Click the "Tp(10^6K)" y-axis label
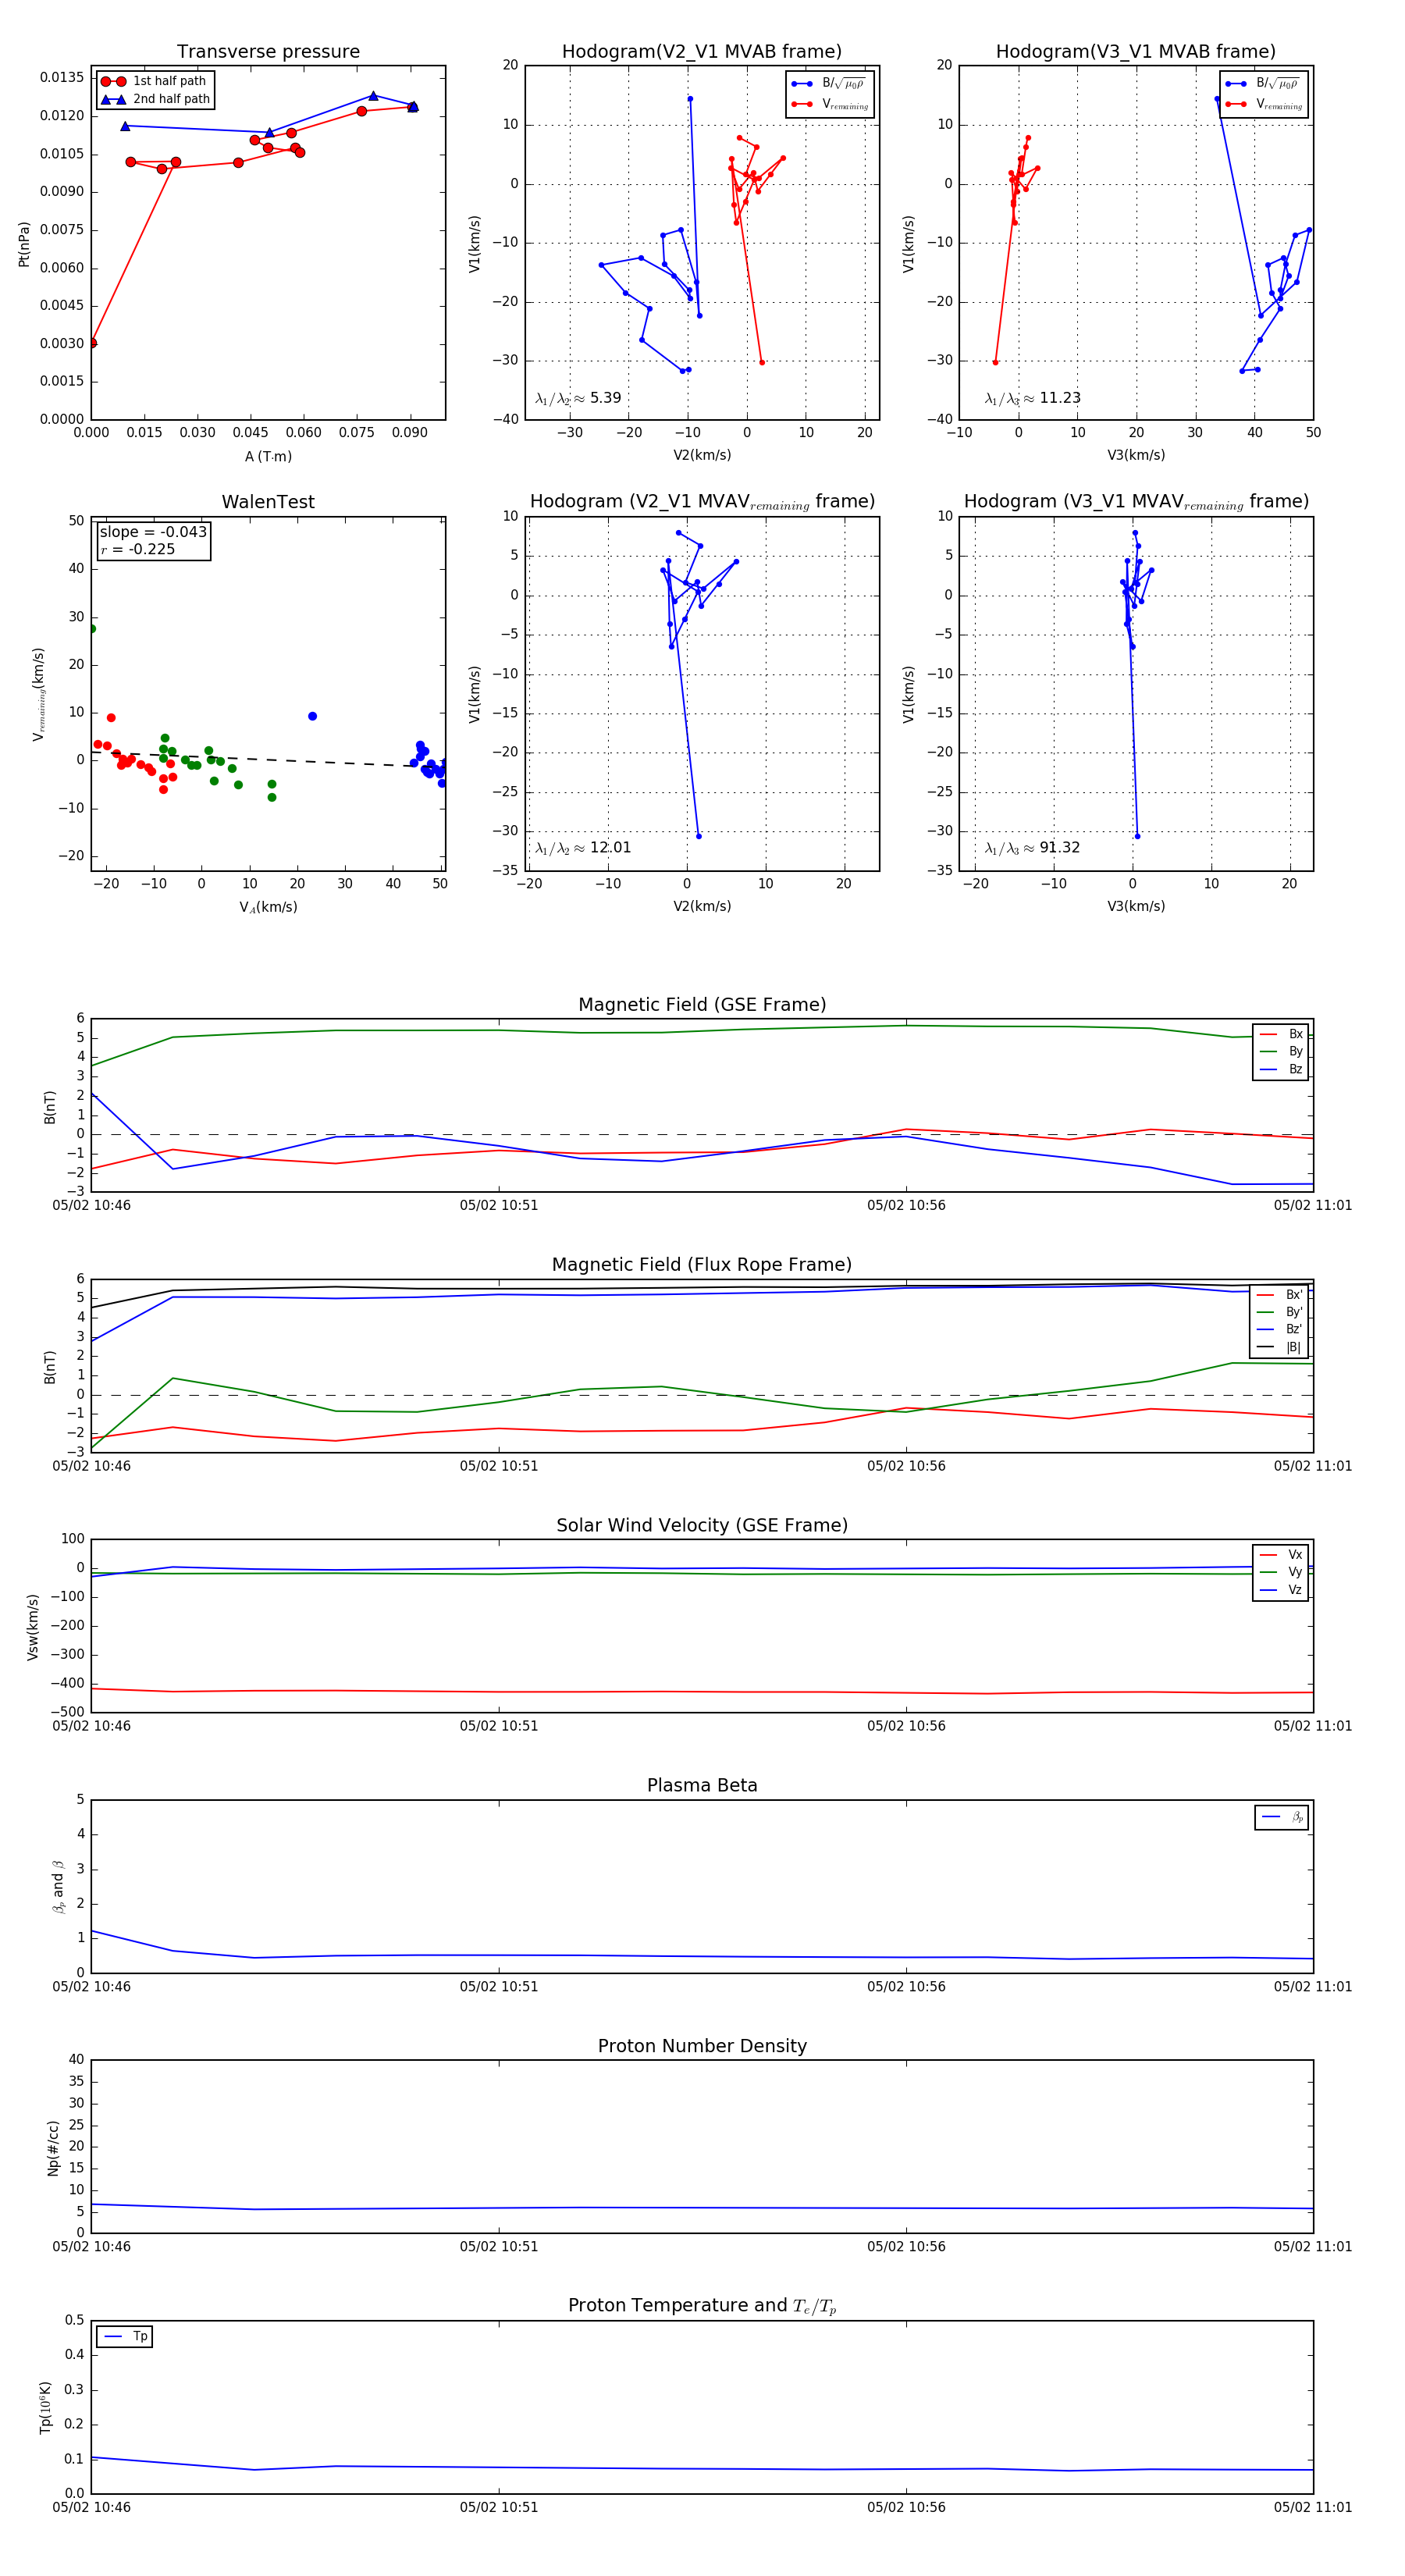1405x2576 pixels. pos(45,2407)
